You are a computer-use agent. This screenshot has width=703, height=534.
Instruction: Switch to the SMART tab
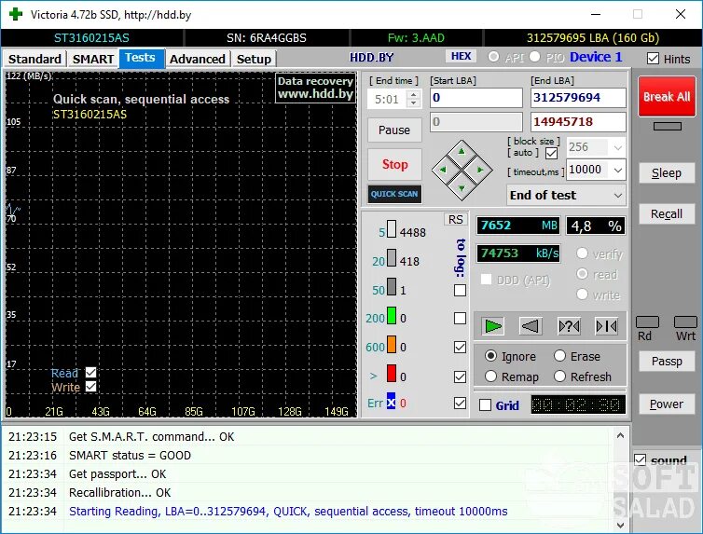93,59
